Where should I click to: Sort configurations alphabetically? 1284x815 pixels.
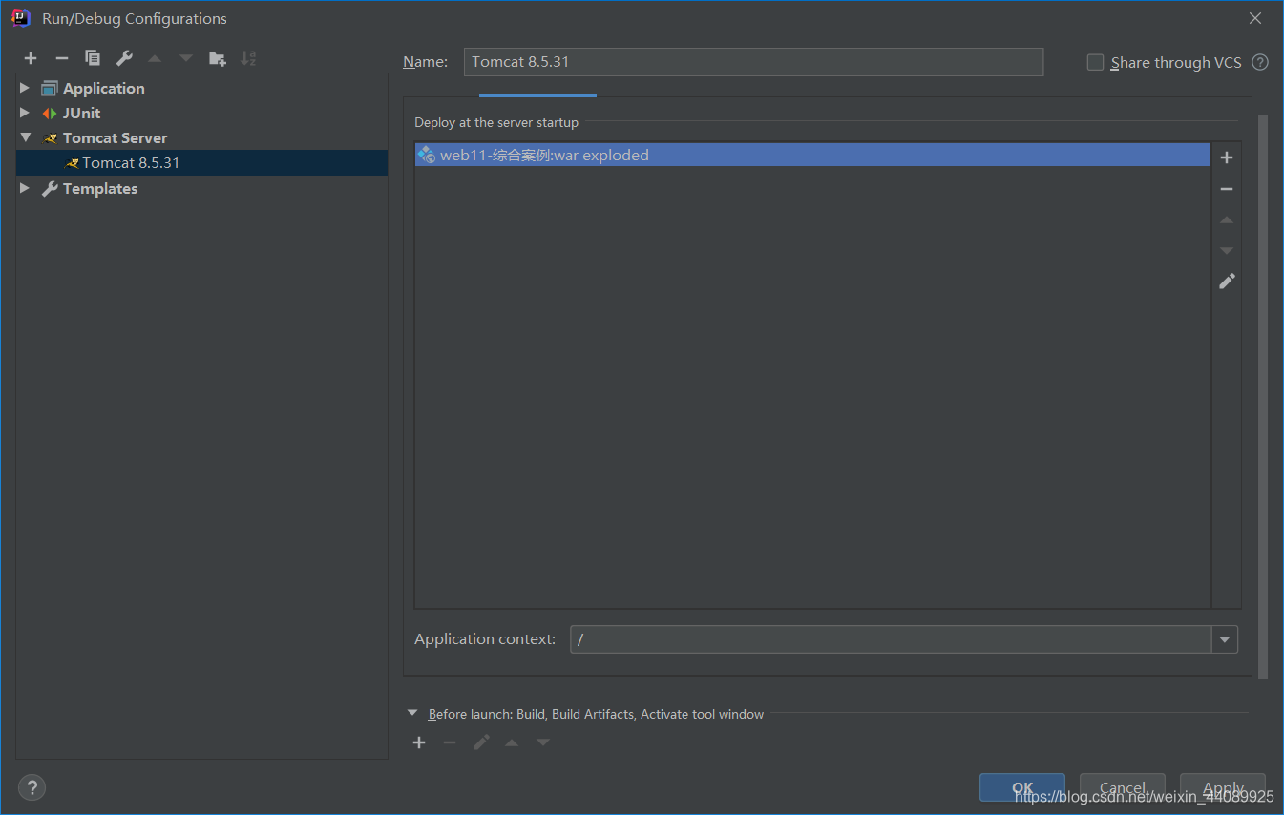[x=248, y=58]
